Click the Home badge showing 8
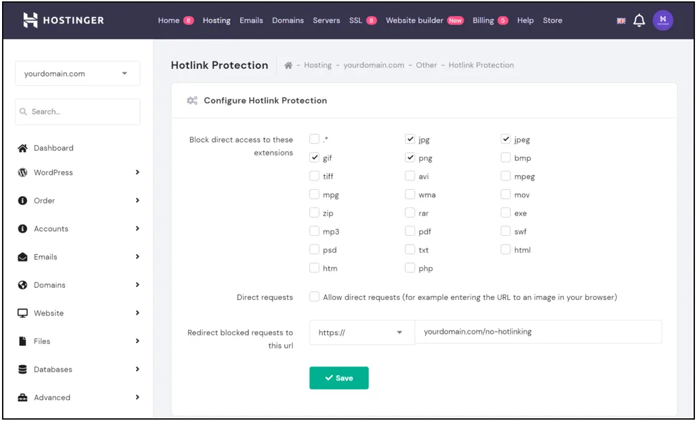 click(x=189, y=20)
